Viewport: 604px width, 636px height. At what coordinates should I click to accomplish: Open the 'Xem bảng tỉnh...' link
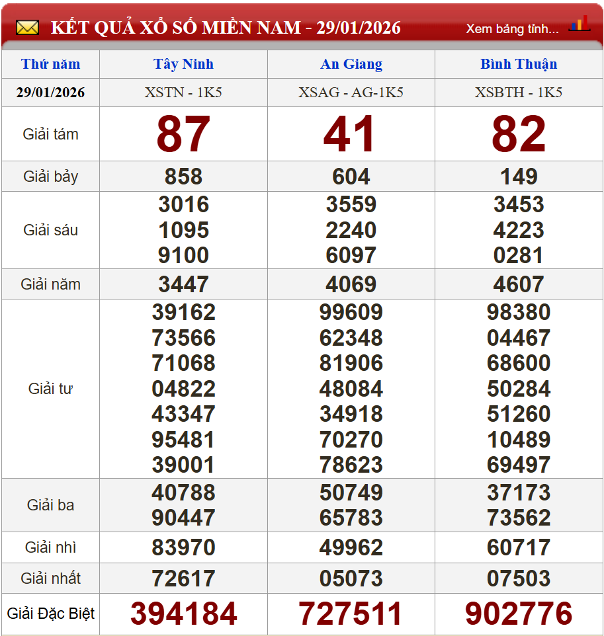click(x=512, y=28)
